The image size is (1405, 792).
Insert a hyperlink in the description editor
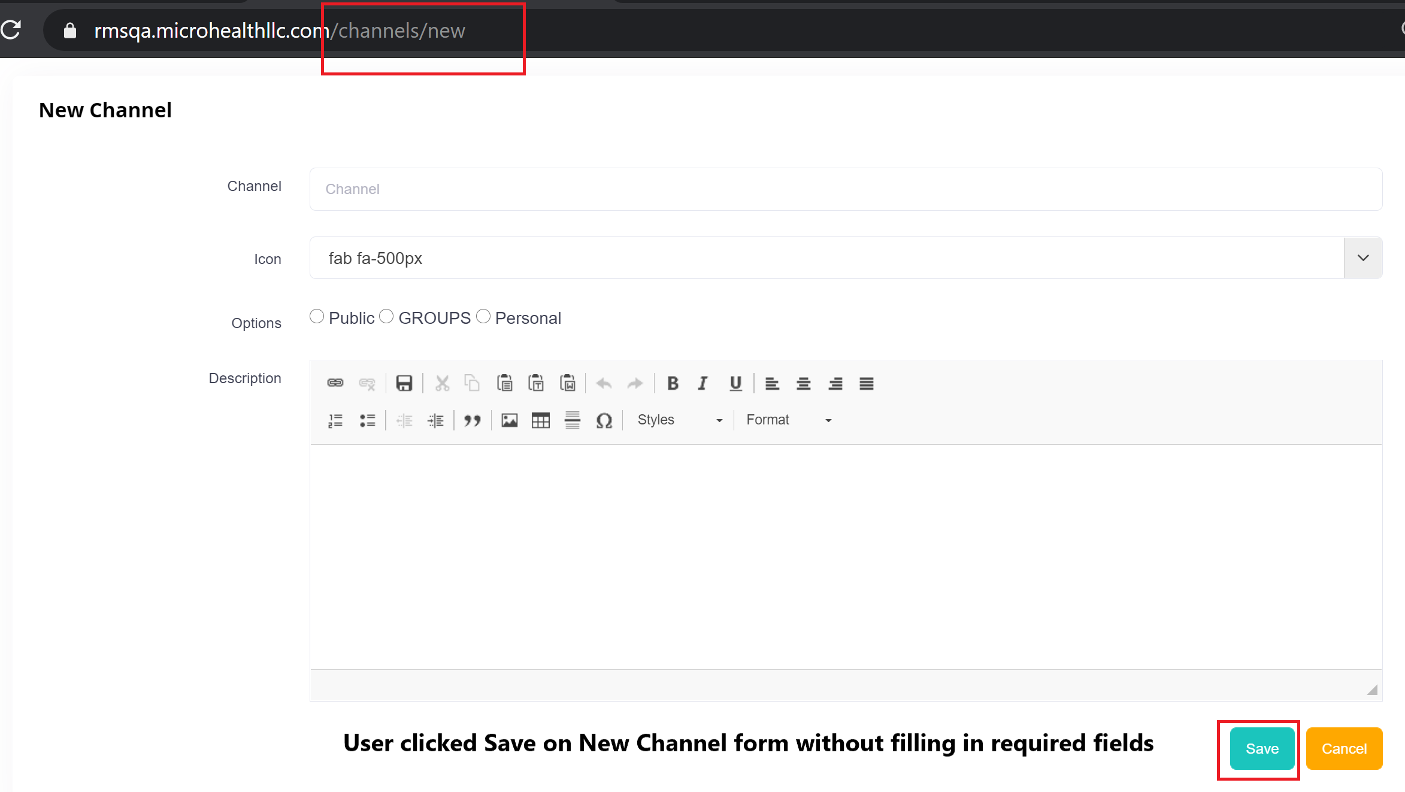[x=335, y=383]
